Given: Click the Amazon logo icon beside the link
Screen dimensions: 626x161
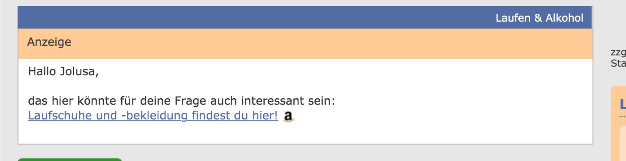Looking at the screenshot, I should coord(288,116).
